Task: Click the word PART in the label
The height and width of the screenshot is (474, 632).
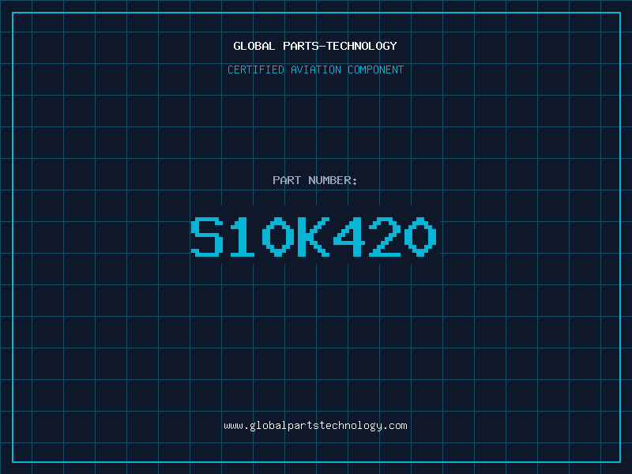Action: [287, 180]
